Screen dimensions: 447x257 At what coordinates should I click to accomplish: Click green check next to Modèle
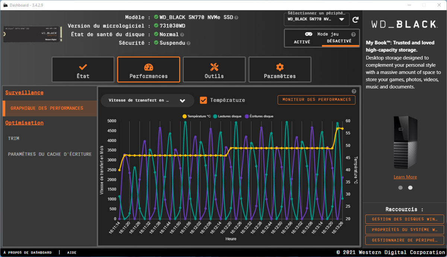156,17
